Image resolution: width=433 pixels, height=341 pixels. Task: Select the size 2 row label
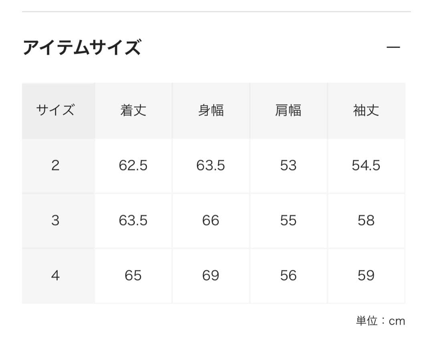(x=55, y=165)
